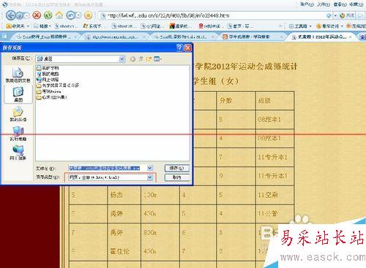
Task: Click the yellow Favorites star button
Action: [x=88, y=15]
